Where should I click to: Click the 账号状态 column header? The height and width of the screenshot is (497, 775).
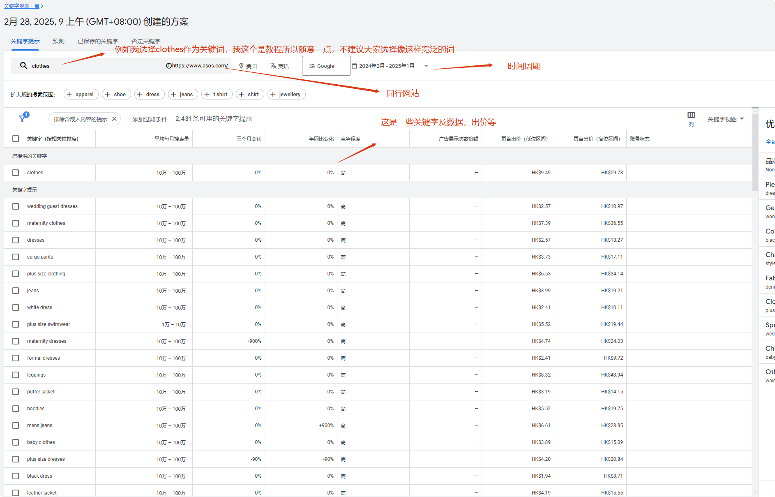pyautogui.click(x=640, y=139)
